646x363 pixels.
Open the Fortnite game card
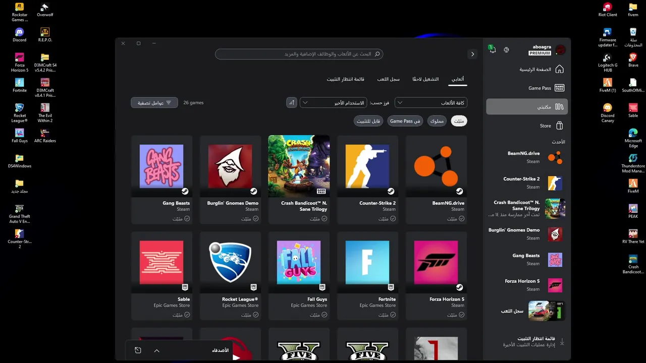click(x=367, y=276)
